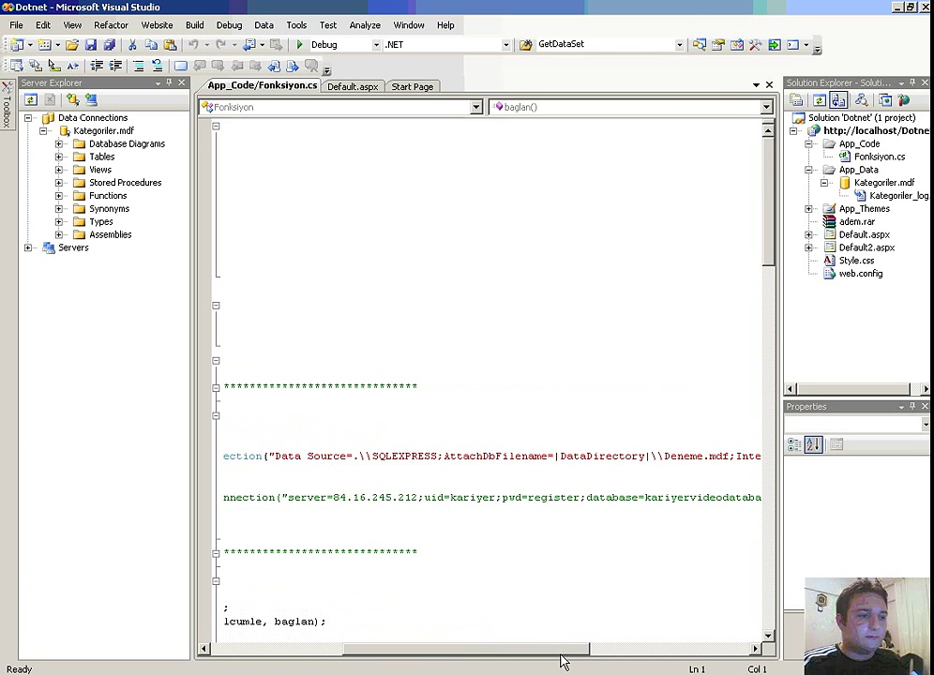Open the Fonksiyon class dropdown
This screenshot has height=675, width=934.
pos(476,107)
